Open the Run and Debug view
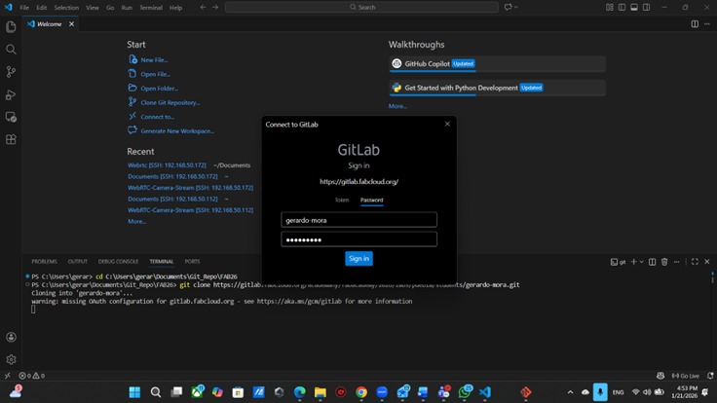The height and width of the screenshot is (403, 717). click(11, 94)
